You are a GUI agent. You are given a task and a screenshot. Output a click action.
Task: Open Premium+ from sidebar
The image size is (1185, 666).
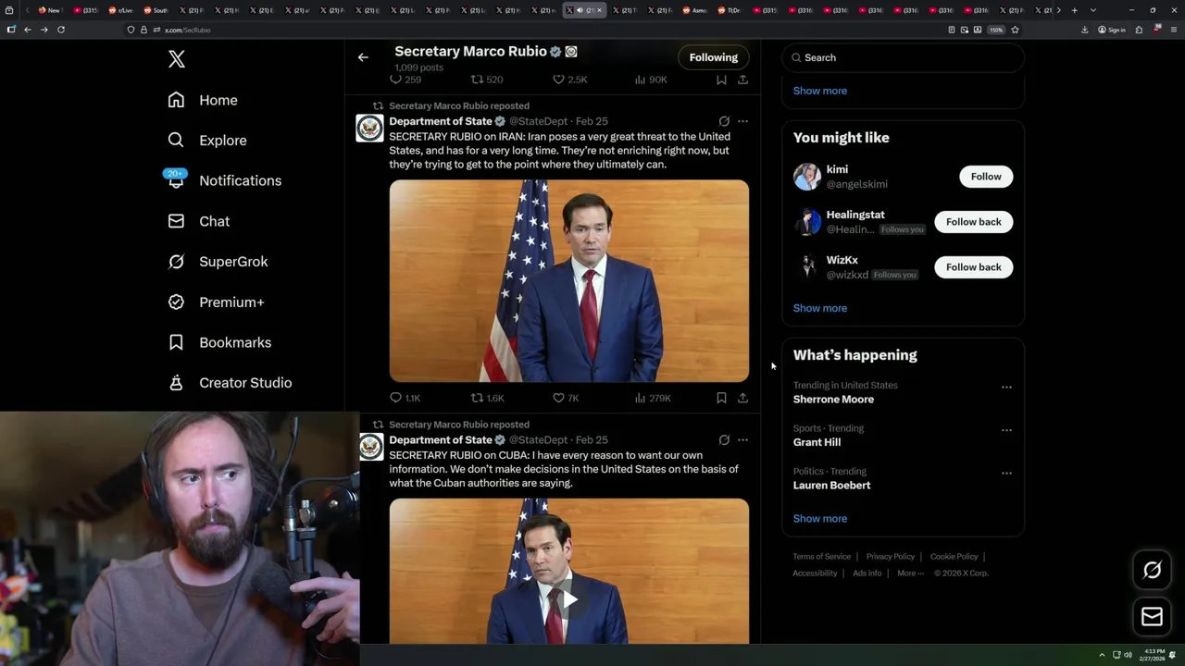click(216, 302)
